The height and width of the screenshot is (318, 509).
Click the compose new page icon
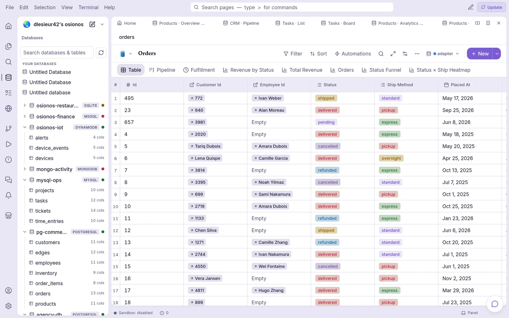(92, 24)
